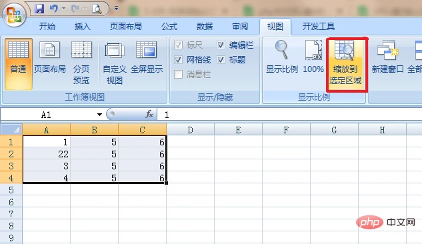
Task: Uncheck the 编辑栏 checkbox
Action: (221, 45)
